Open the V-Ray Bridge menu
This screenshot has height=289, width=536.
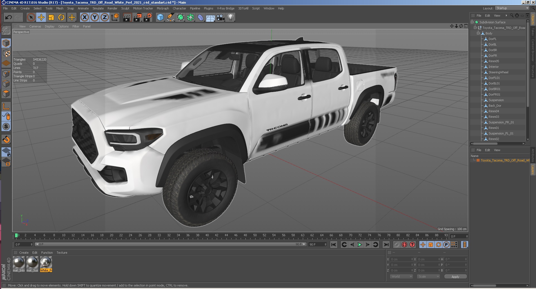coord(226,8)
